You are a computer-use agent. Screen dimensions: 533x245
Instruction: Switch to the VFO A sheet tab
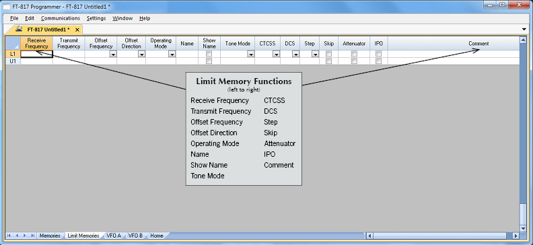coord(114,236)
